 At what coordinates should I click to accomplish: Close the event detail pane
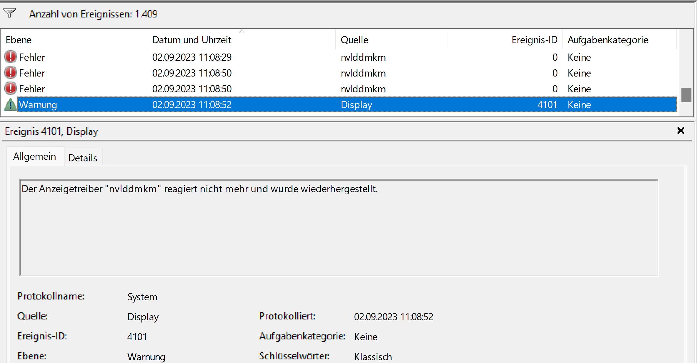click(681, 131)
